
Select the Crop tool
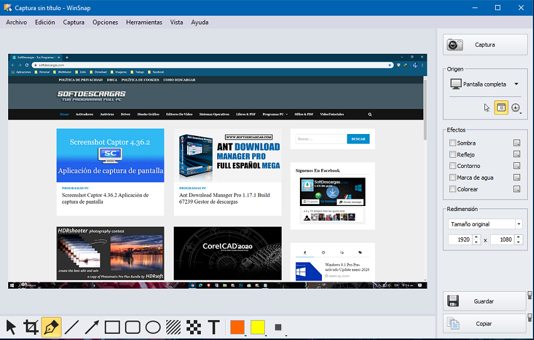click(x=31, y=327)
